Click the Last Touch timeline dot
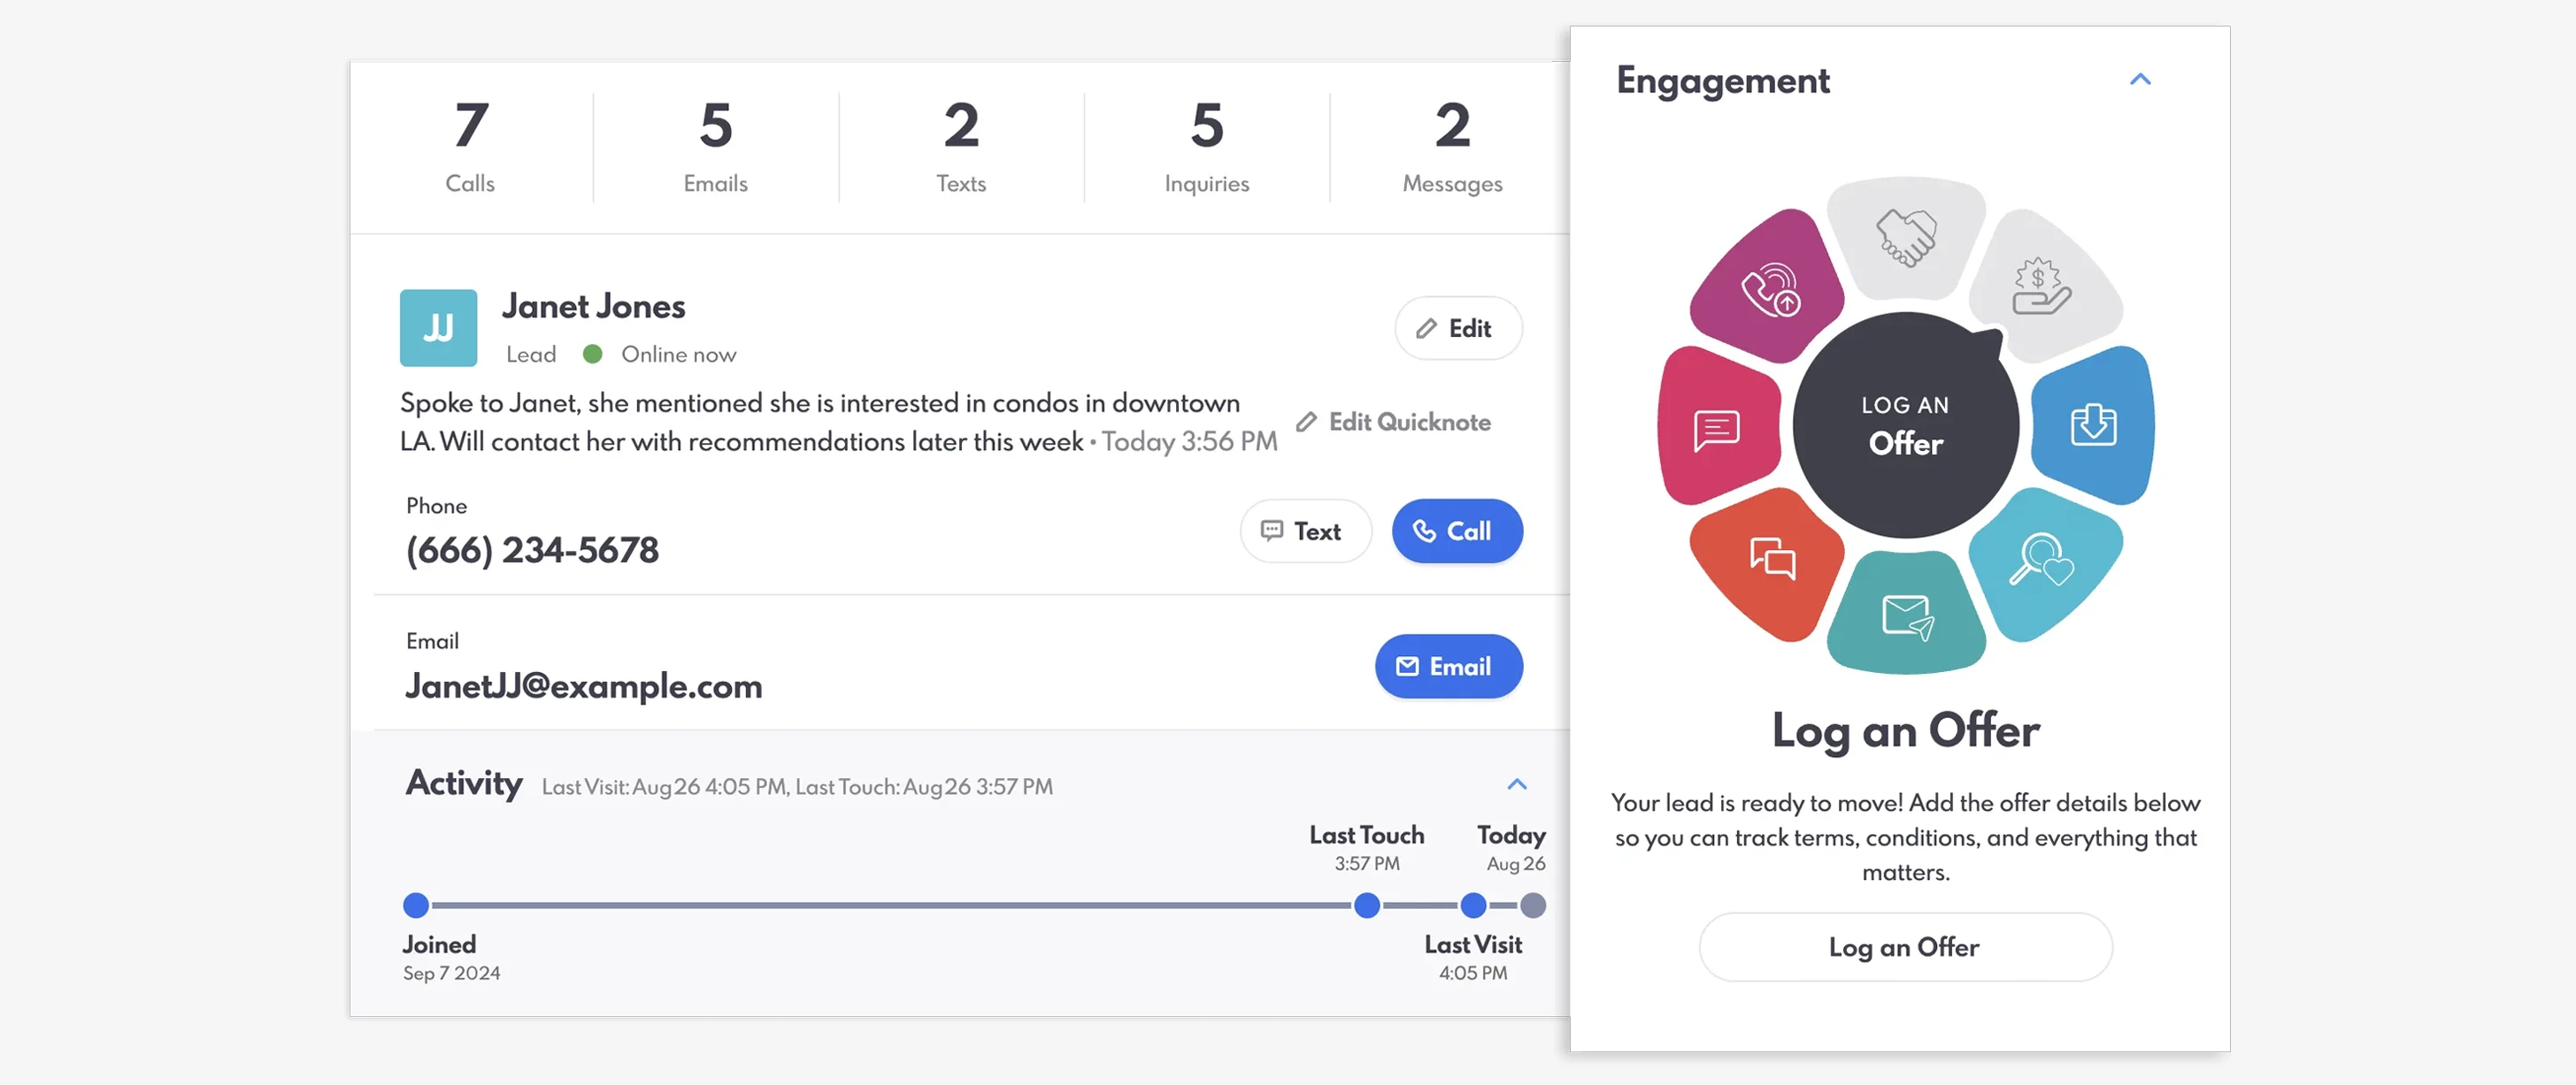 pos(1367,905)
